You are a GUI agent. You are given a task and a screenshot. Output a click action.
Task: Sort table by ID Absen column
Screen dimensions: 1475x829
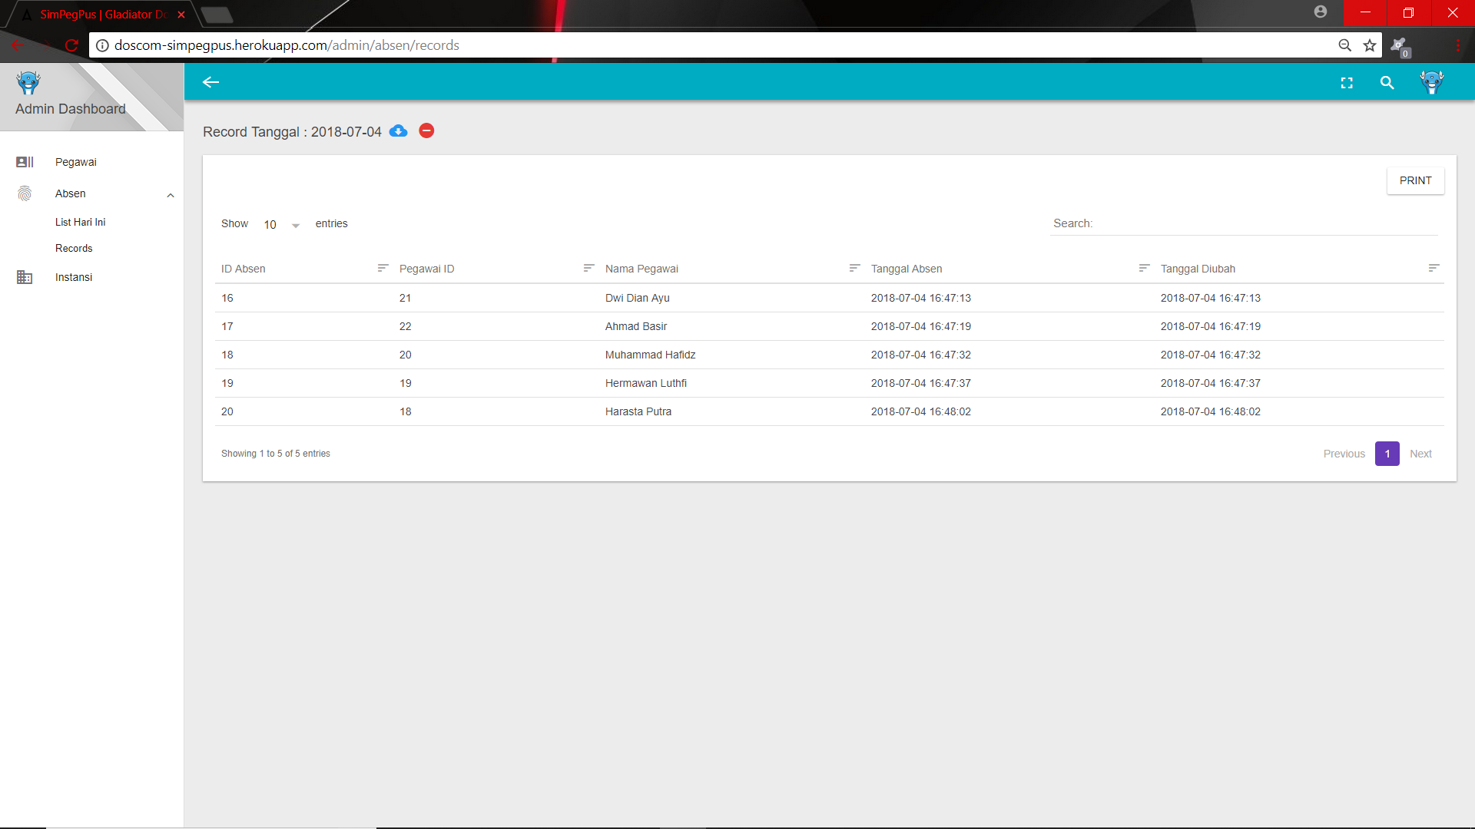pyautogui.click(x=244, y=269)
